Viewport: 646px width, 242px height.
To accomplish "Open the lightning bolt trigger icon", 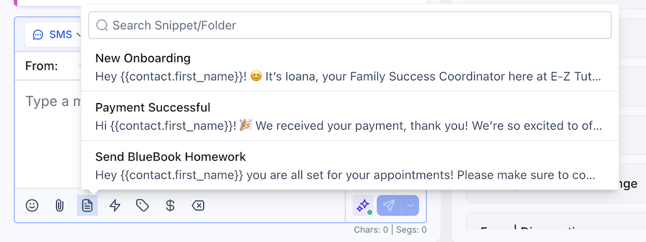I will 115,205.
